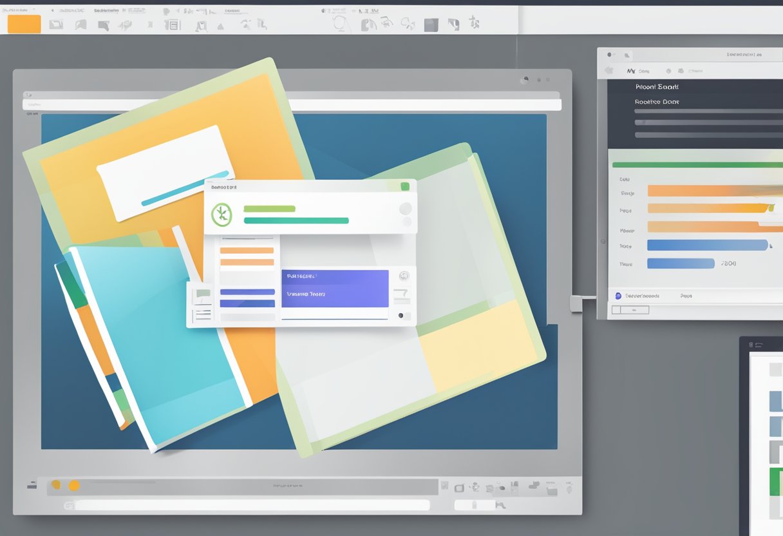The width and height of the screenshot is (783, 536).
Task: Select the second line in the purple panel
Action: coord(306,294)
